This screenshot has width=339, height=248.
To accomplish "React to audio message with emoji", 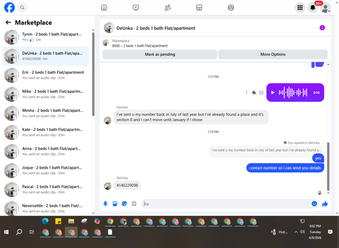I will coord(261,93).
